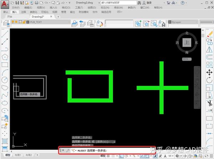
Task: Select the Ellipse tool
Action: click(5, 103)
